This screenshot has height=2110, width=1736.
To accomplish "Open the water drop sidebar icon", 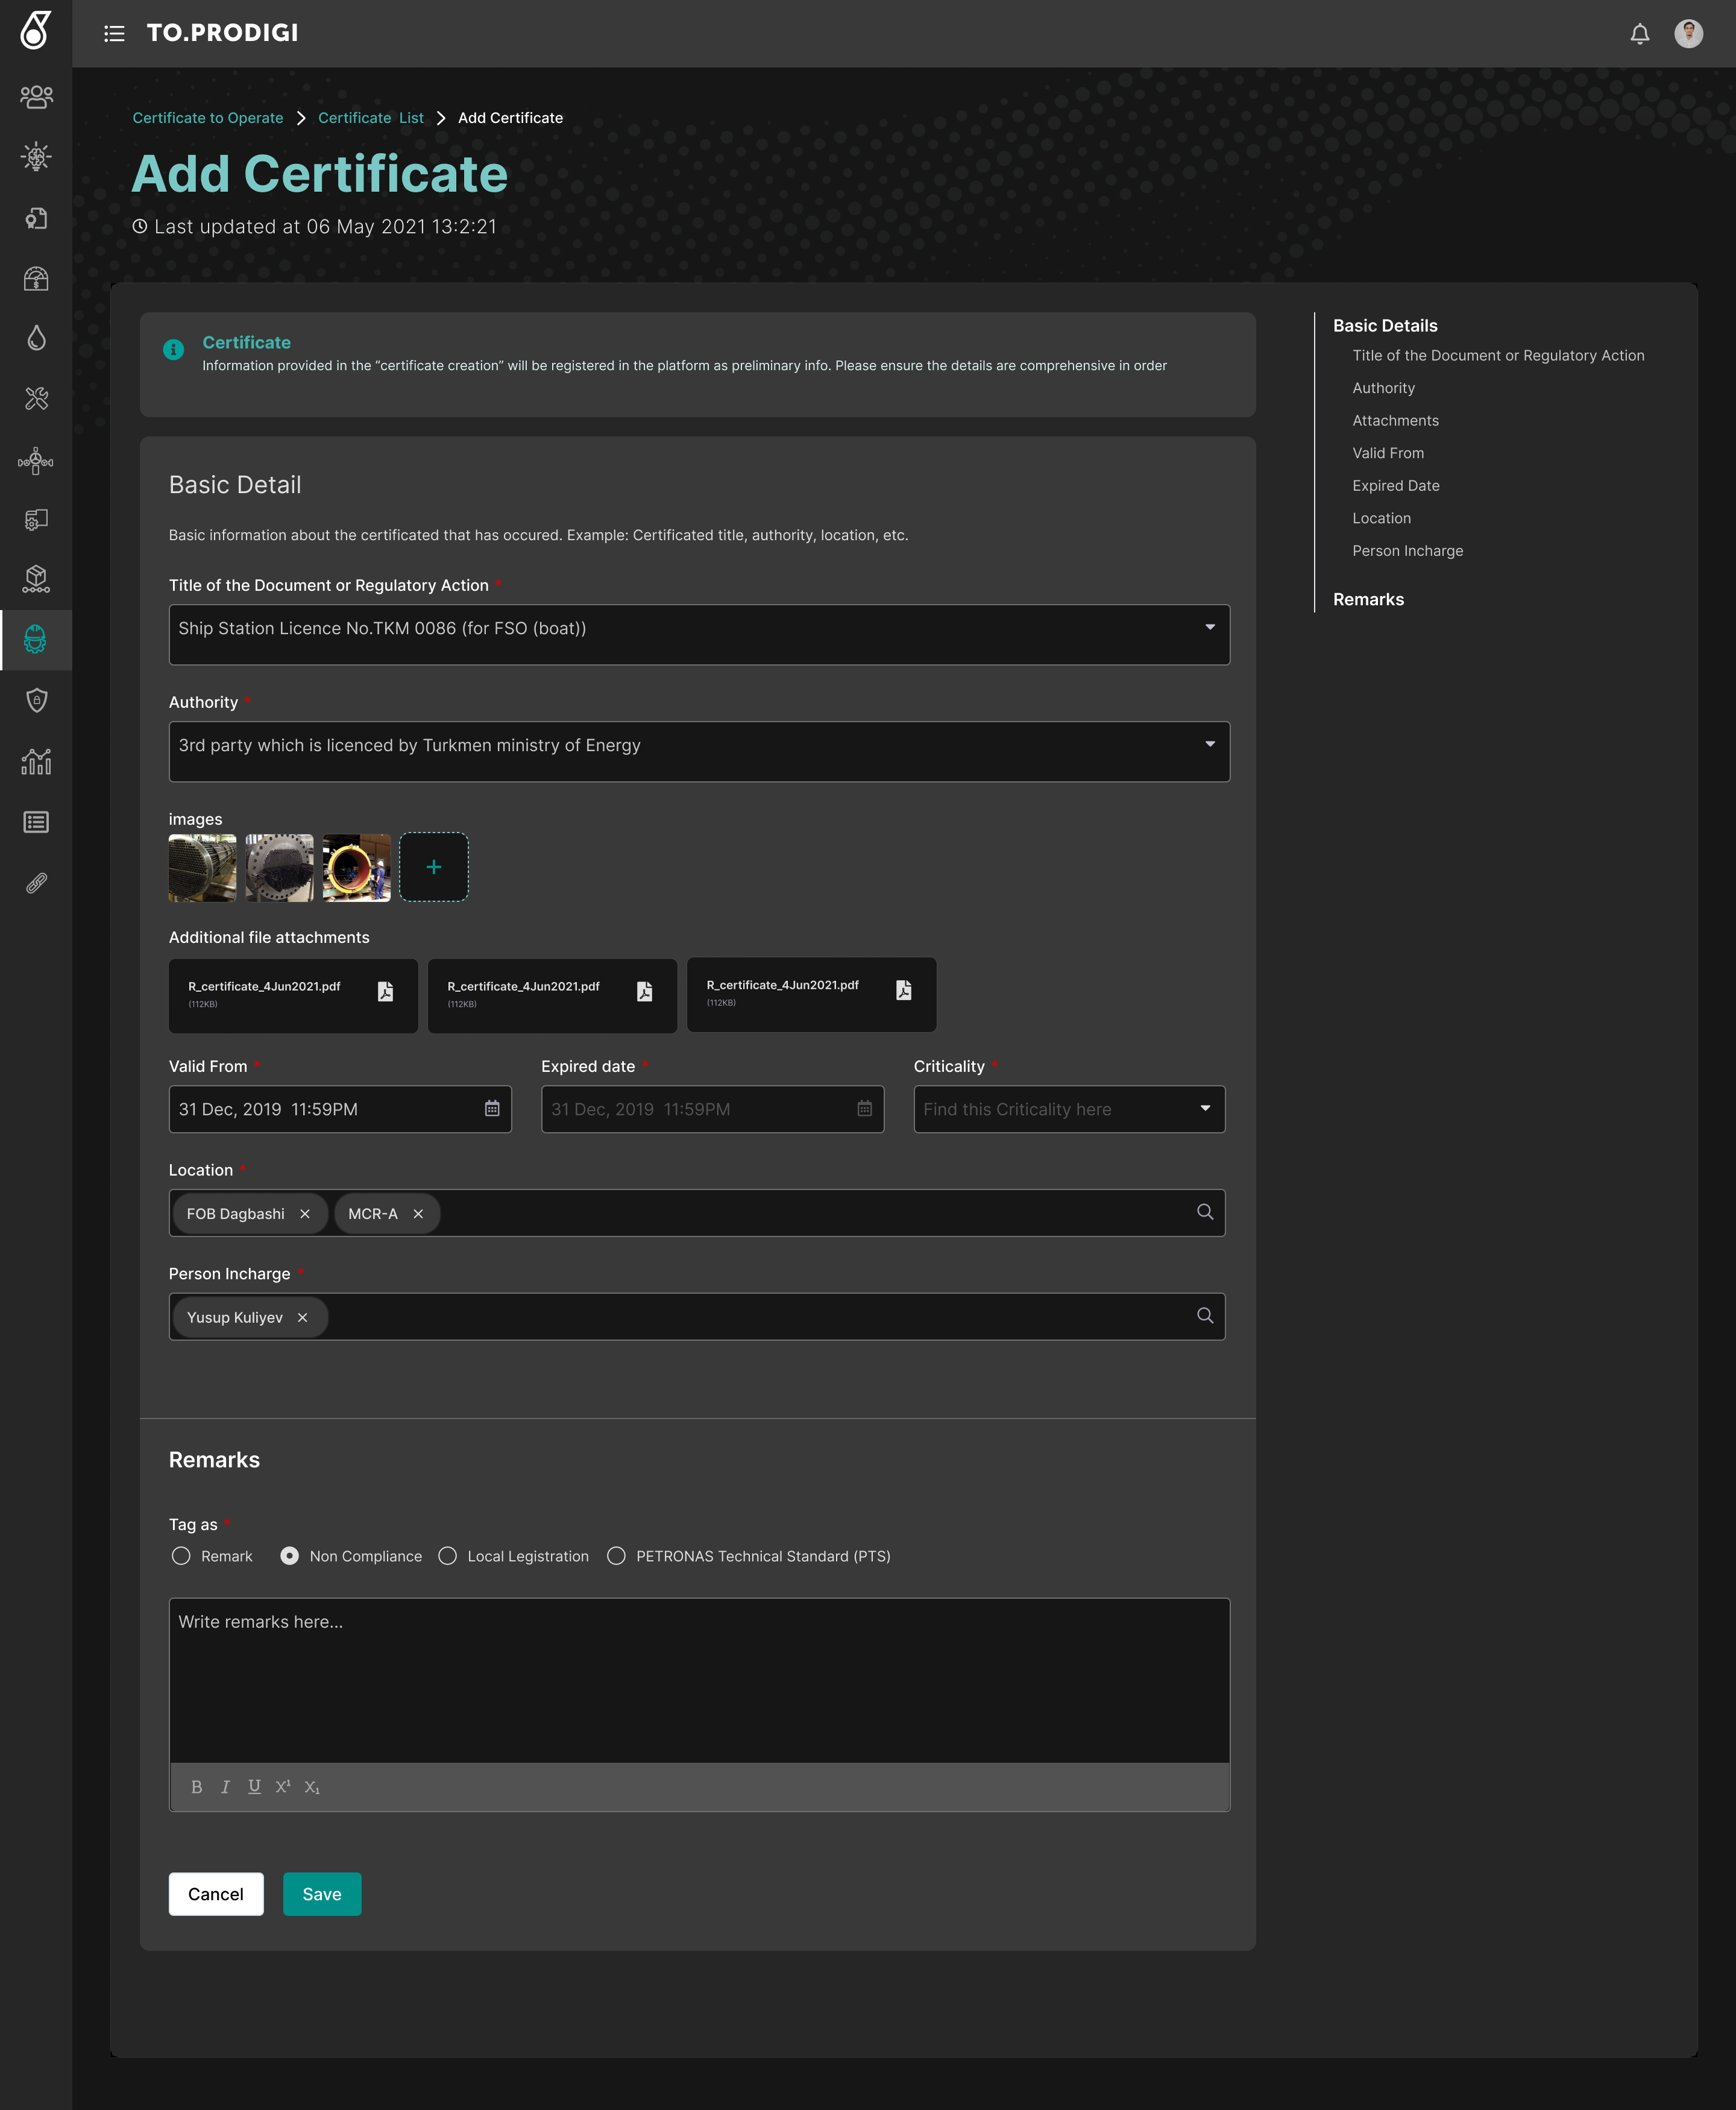I will pyautogui.click(x=36, y=338).
